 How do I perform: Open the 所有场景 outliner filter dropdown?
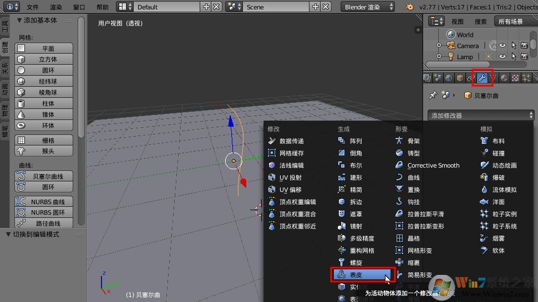coord(516,22)
